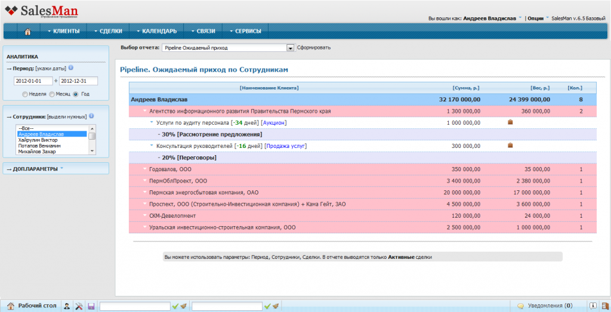
Task: Select --Все-- in the employee list
Action: pyautogui.click(x=53, y=128)
